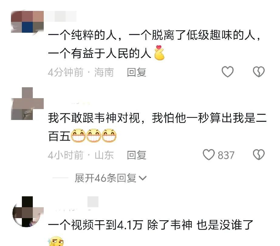
Task: Reply to the 4小时前 Shandong comment
Action: 137,155
